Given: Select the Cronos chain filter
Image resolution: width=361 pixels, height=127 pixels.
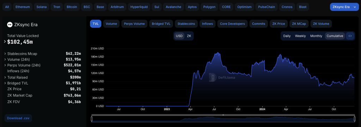Looking at the screenshot, I should (x=287, y=7).
